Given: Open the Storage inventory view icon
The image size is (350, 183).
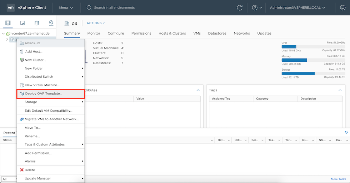Looking at the screenshot, I should point(36,23).
